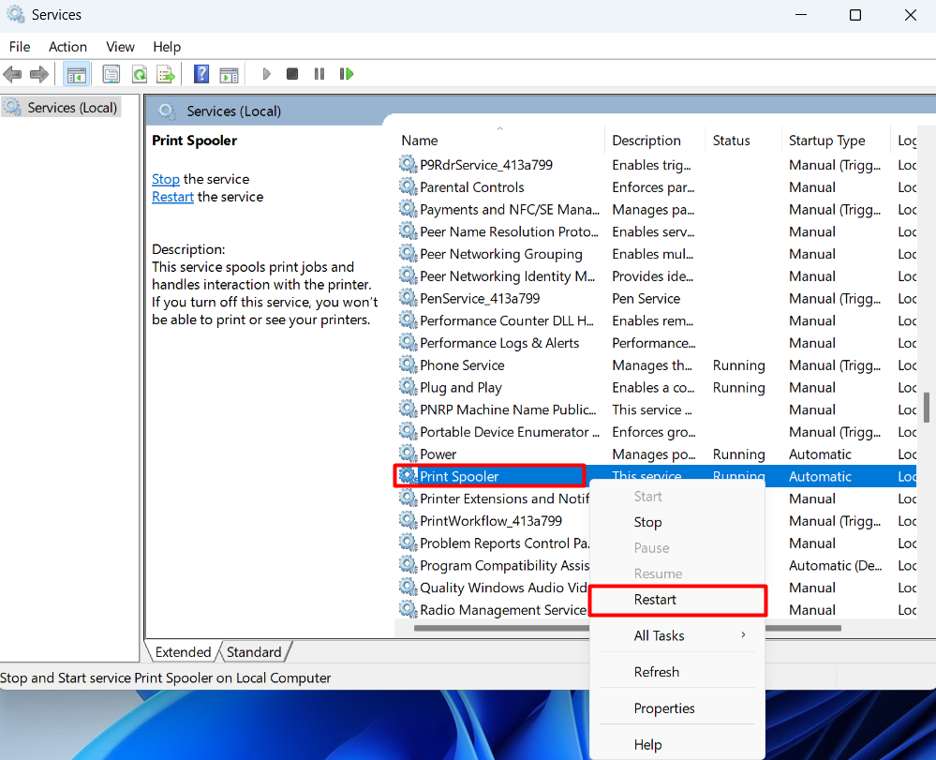This screenshot has width=936, height=760.
Task: Click the Pause Service toolbar icon
Action: [319, 74]
